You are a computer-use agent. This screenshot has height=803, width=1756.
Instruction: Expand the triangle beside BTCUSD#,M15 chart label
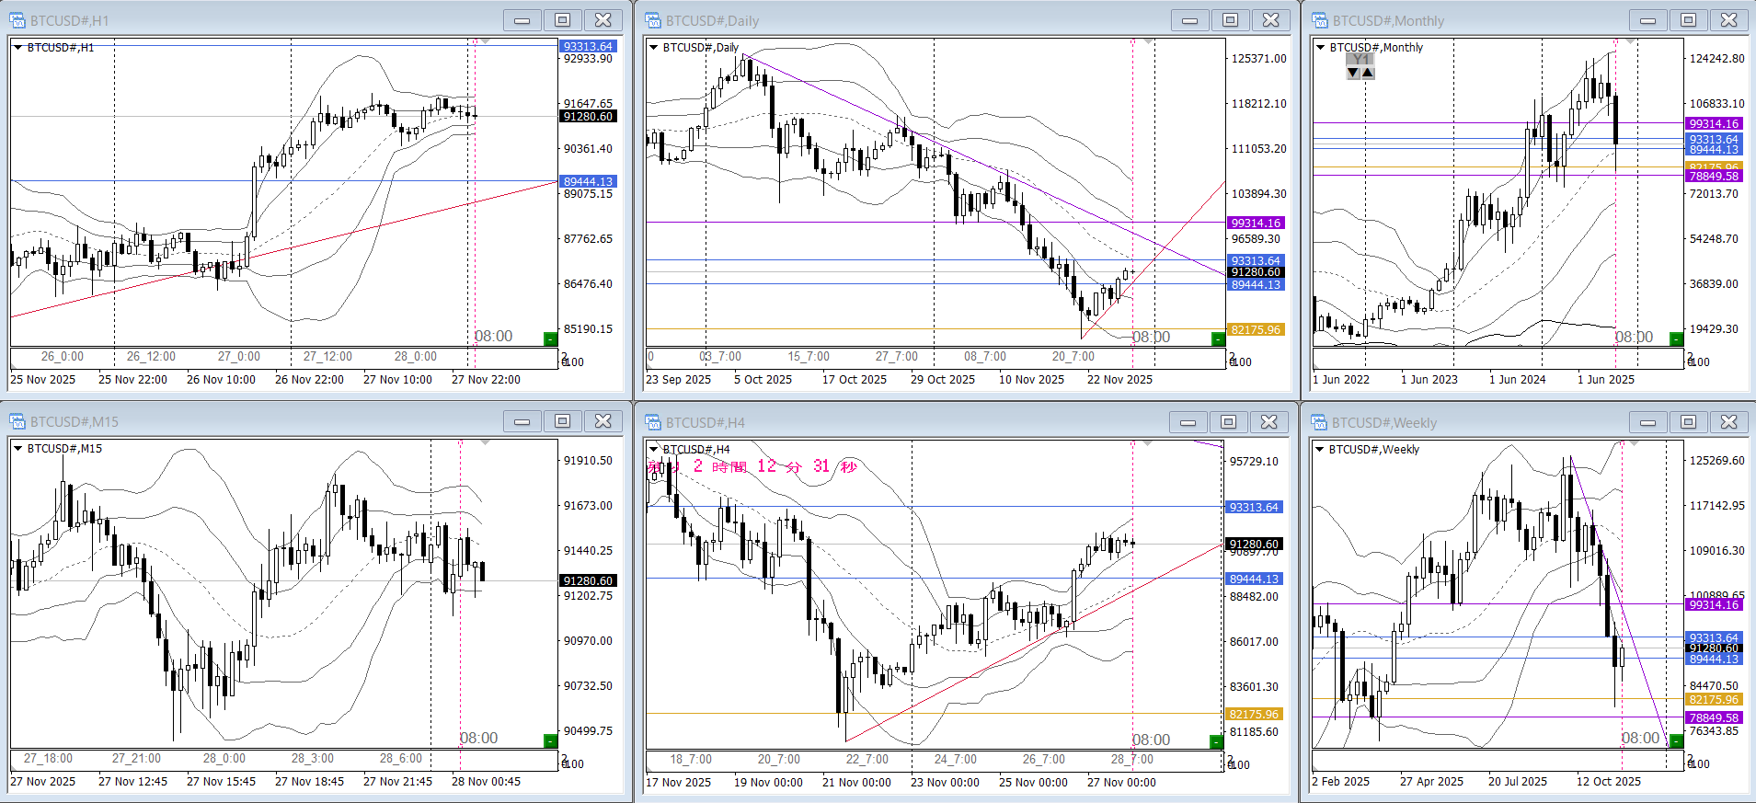pyautogui.click(x=17, y=449)
